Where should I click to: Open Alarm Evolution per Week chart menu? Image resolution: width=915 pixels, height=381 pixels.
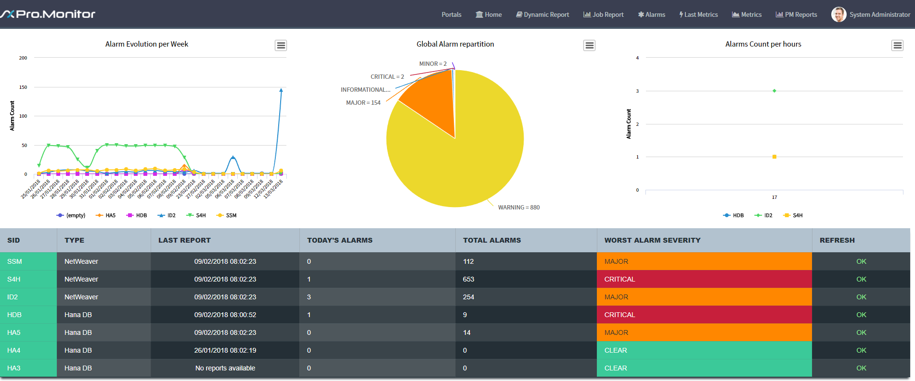(281, 46)
